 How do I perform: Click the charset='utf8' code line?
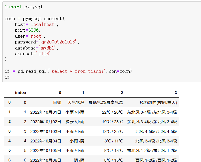[x=33, y=54]
